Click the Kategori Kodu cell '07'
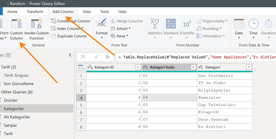The height and width of the screenshot is (139, 276). [x=169, y=119]
